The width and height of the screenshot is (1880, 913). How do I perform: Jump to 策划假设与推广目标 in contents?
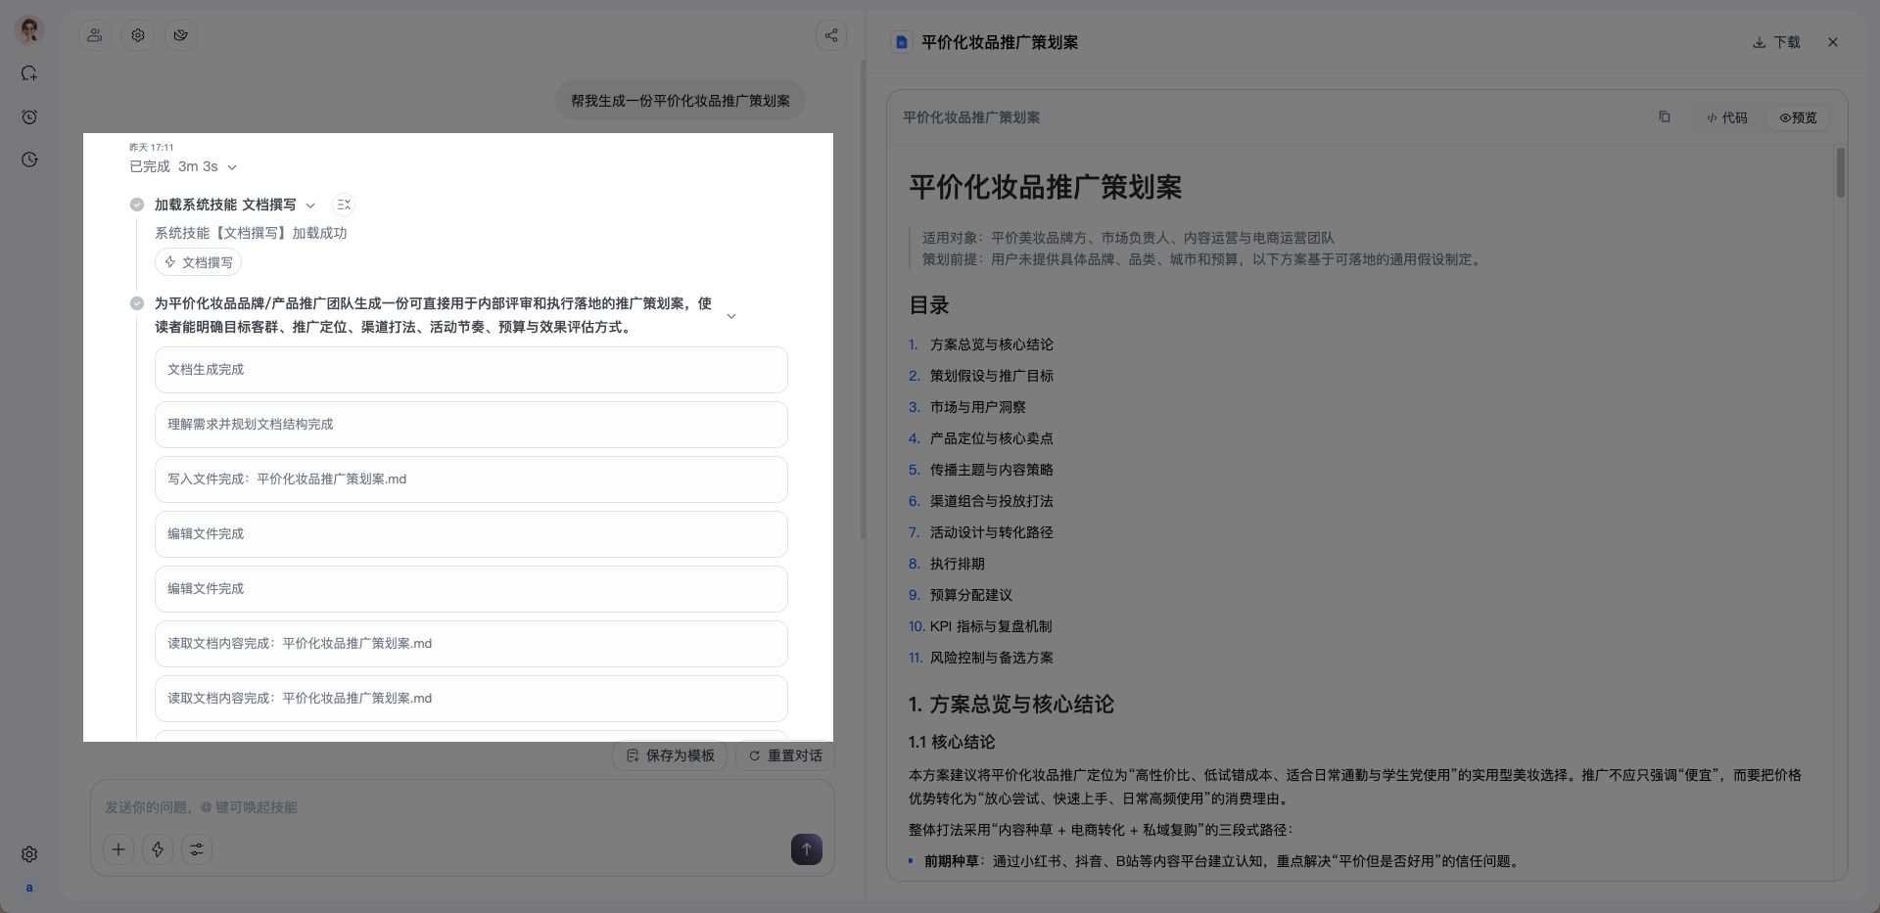click(x=992, y=376)
